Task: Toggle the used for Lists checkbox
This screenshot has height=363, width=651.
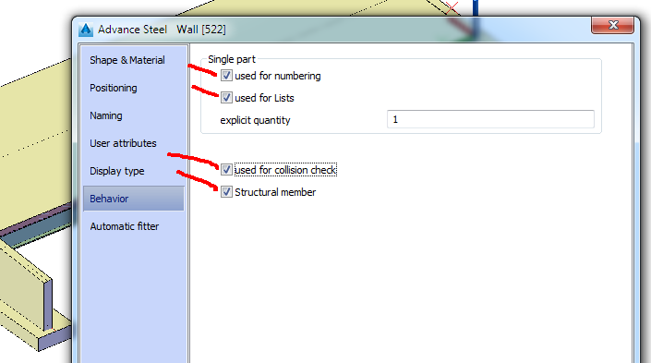Action: pos(226,98)
